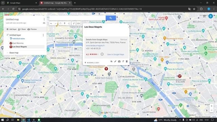Select the Add marker tool
This screenshot has height=122, width=217.
point(65,23)
